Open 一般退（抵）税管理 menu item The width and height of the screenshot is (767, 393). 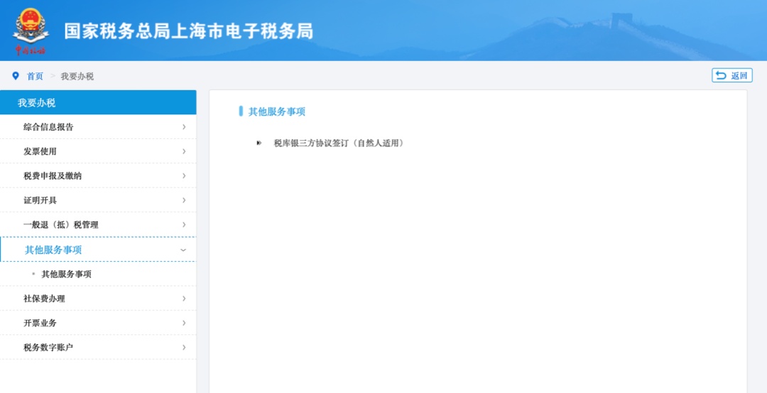[x=61, y=225]
